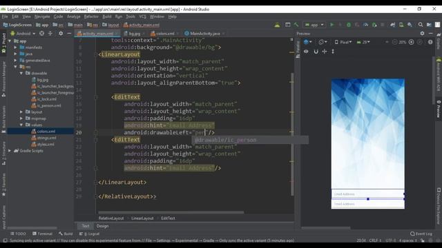Open orientation dropdown in Preview

[323, 42]
